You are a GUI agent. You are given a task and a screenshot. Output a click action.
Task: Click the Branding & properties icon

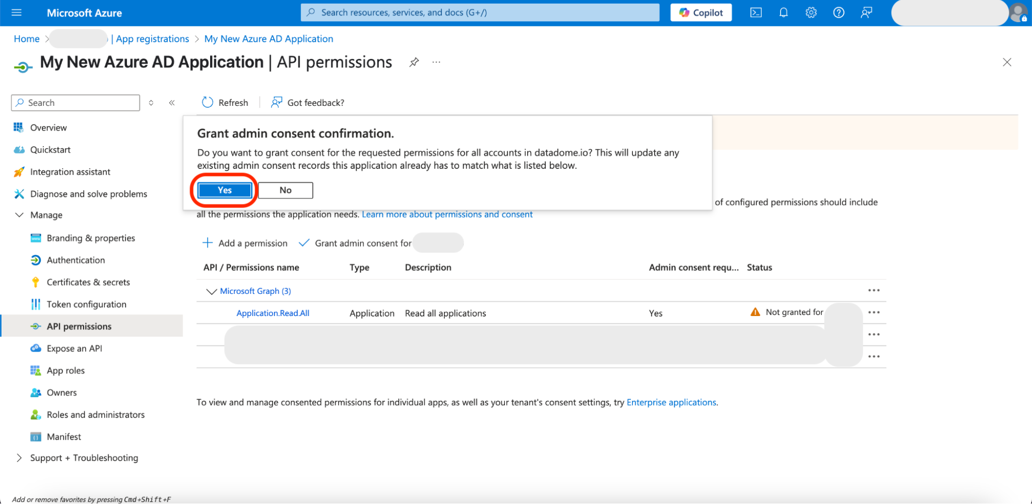[36, 238]
